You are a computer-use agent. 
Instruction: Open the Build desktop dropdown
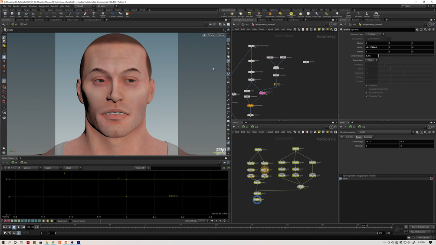(85, 6)
